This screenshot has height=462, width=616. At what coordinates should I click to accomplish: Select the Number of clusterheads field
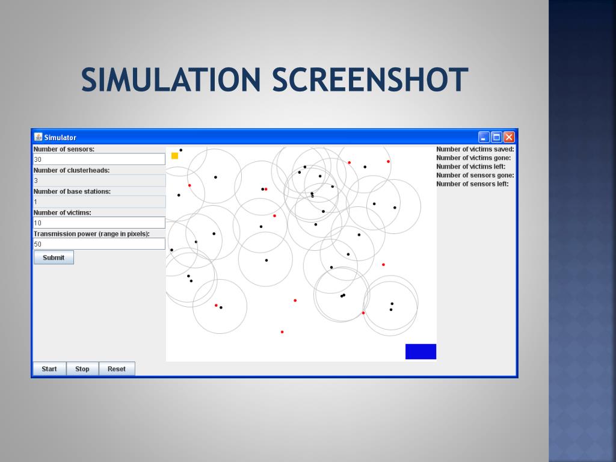tap(99, 180)
